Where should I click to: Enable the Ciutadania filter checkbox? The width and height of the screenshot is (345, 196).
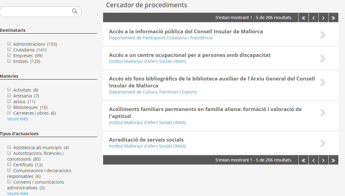(9, 49)
